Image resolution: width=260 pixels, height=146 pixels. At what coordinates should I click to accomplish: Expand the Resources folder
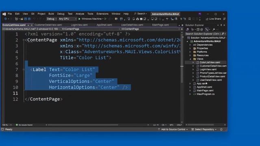click(190, 55)
